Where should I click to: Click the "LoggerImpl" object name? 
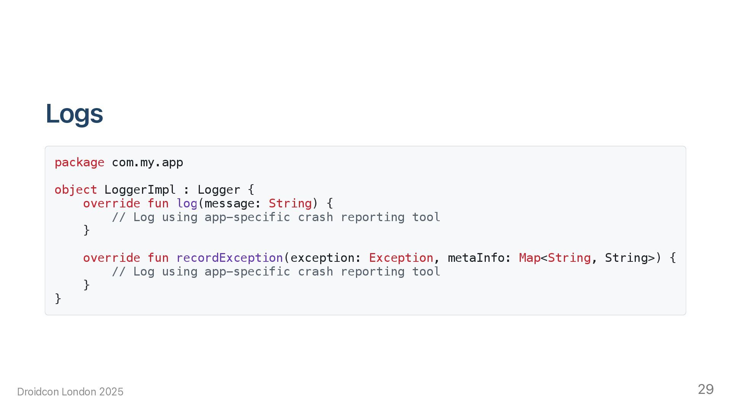(140, 190)
